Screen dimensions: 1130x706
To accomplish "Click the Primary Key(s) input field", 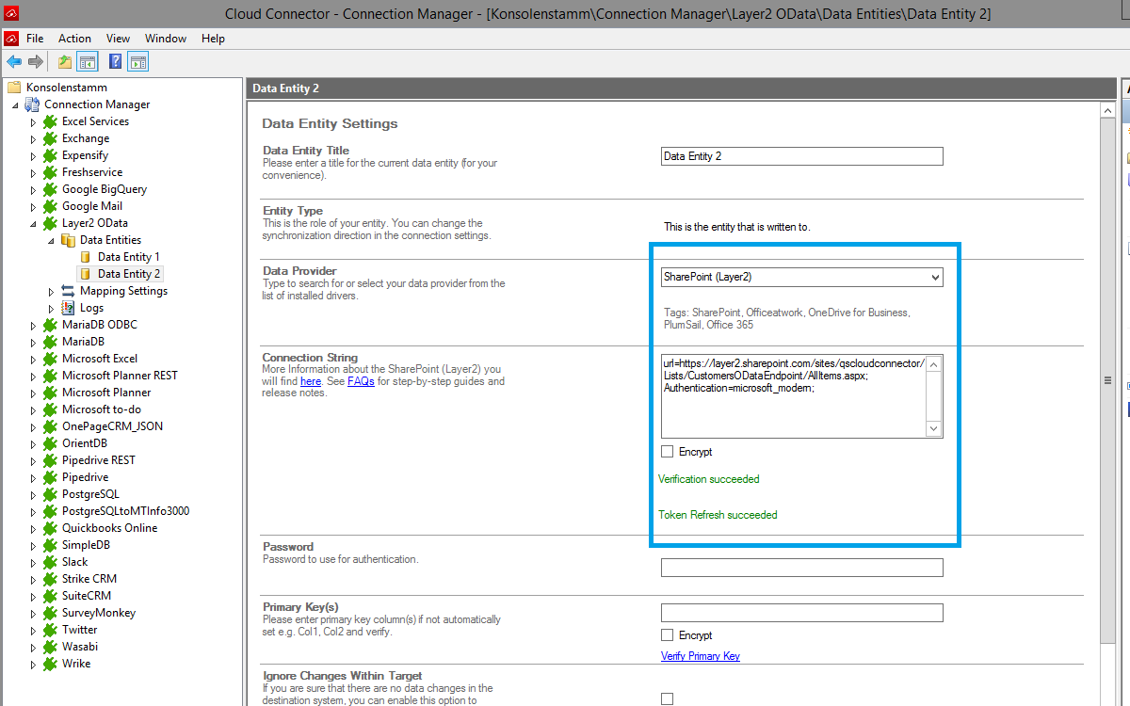I will [x=801, y=613].
